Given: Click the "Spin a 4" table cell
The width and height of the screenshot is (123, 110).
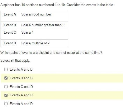Looking at the screenshot, I should click(44, 34).
